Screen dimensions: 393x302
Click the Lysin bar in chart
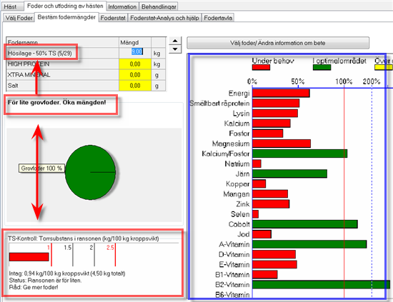[275, 114]
